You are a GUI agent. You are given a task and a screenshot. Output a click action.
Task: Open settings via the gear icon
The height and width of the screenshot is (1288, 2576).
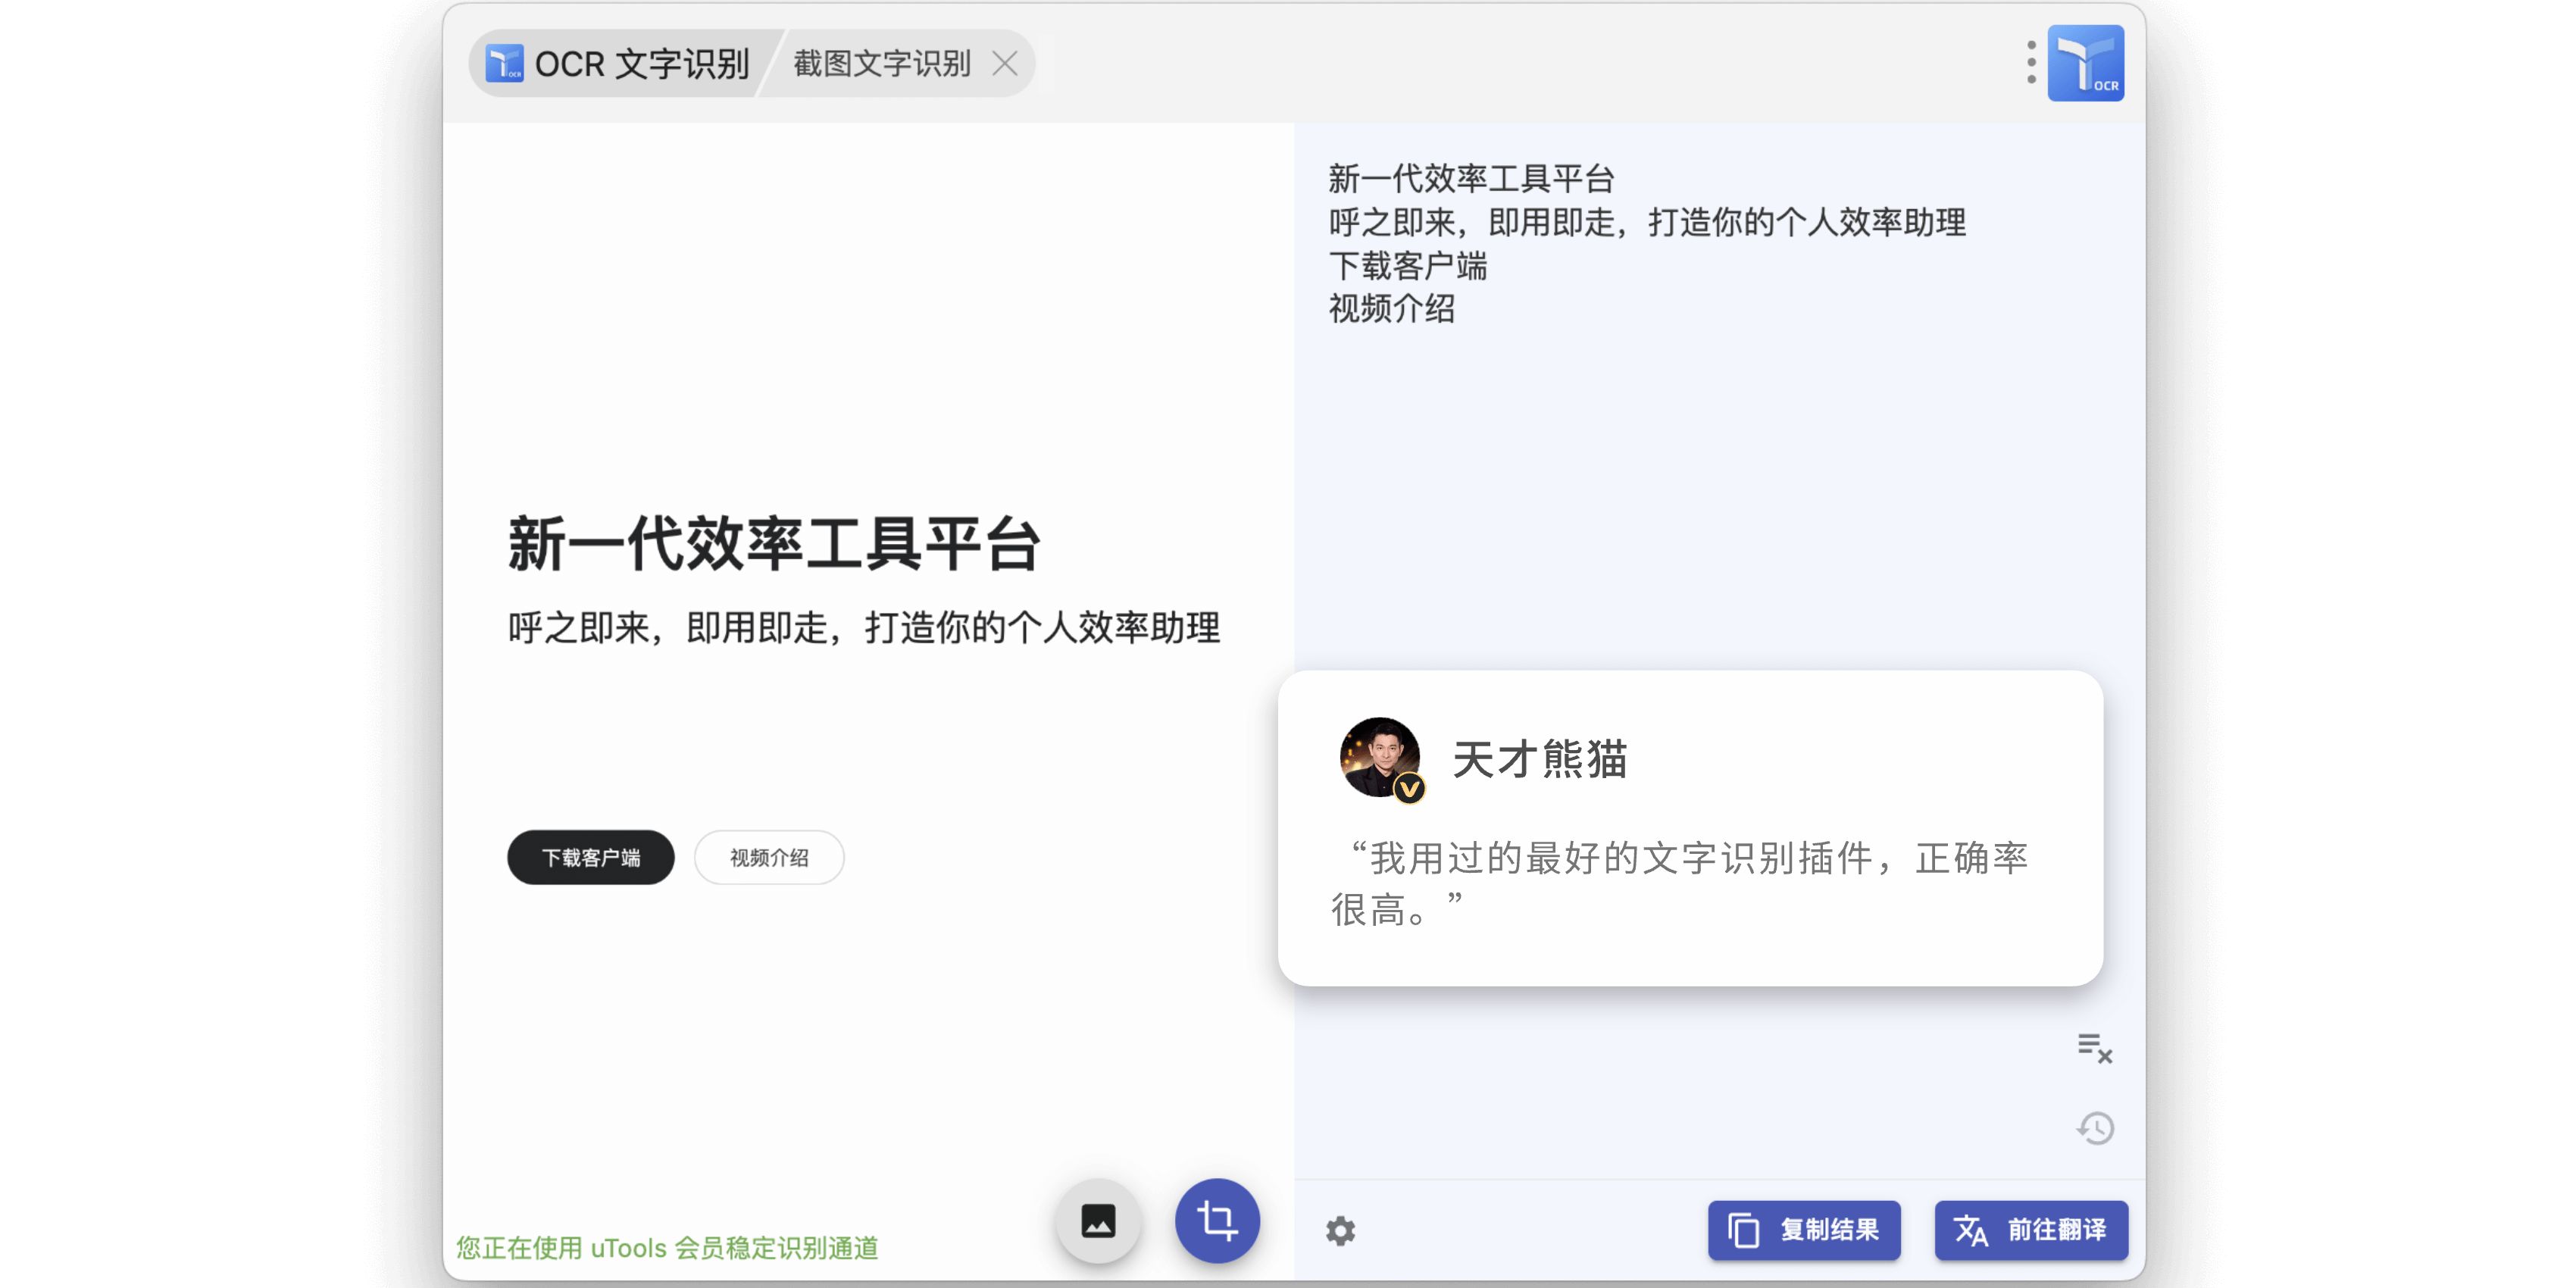coord(1340,1230)
